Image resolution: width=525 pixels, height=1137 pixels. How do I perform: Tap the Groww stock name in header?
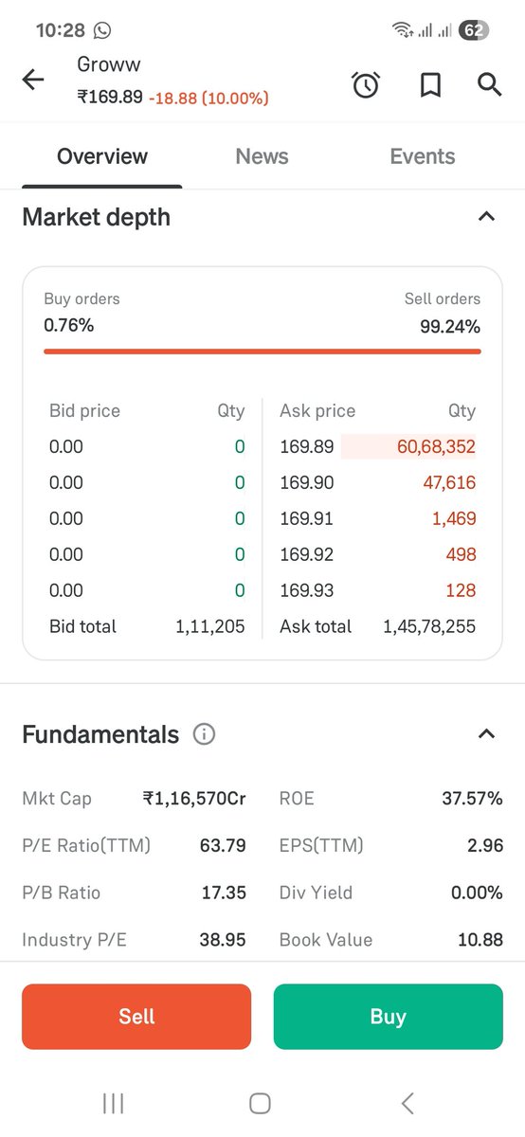(x=107, y=64)
